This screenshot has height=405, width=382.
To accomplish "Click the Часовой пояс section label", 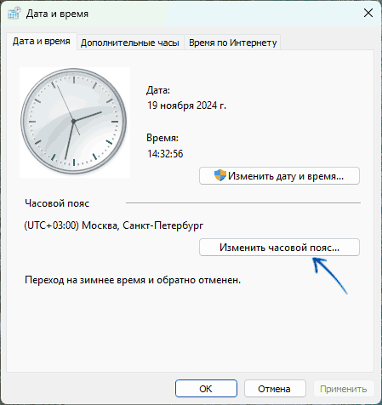I will (57, 203).
